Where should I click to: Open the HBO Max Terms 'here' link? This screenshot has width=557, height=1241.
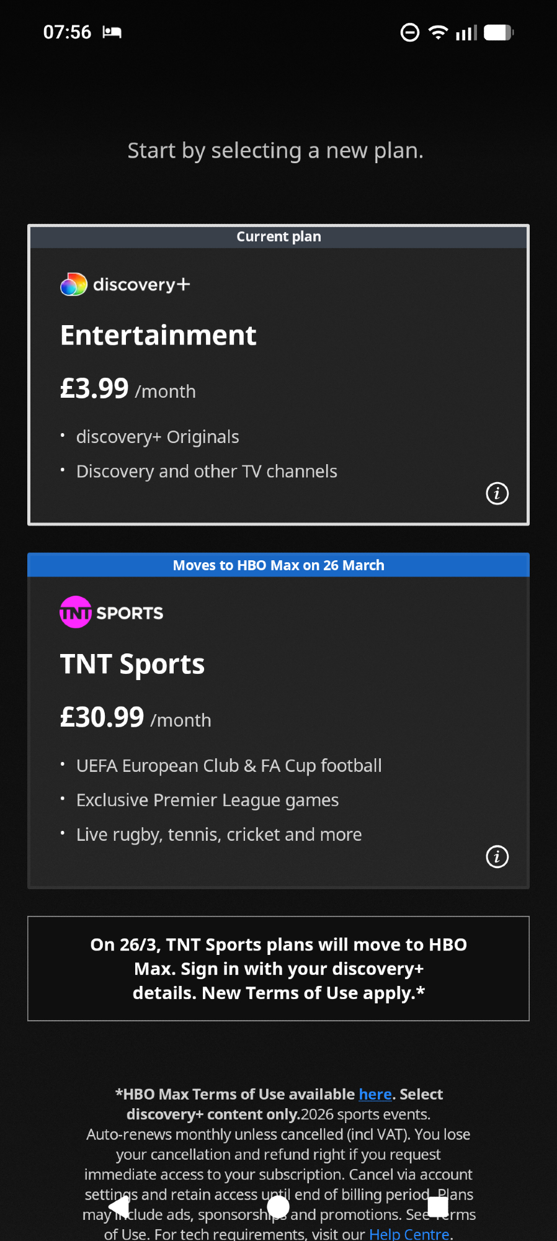pyautogui.click(x=375, y=1094)
